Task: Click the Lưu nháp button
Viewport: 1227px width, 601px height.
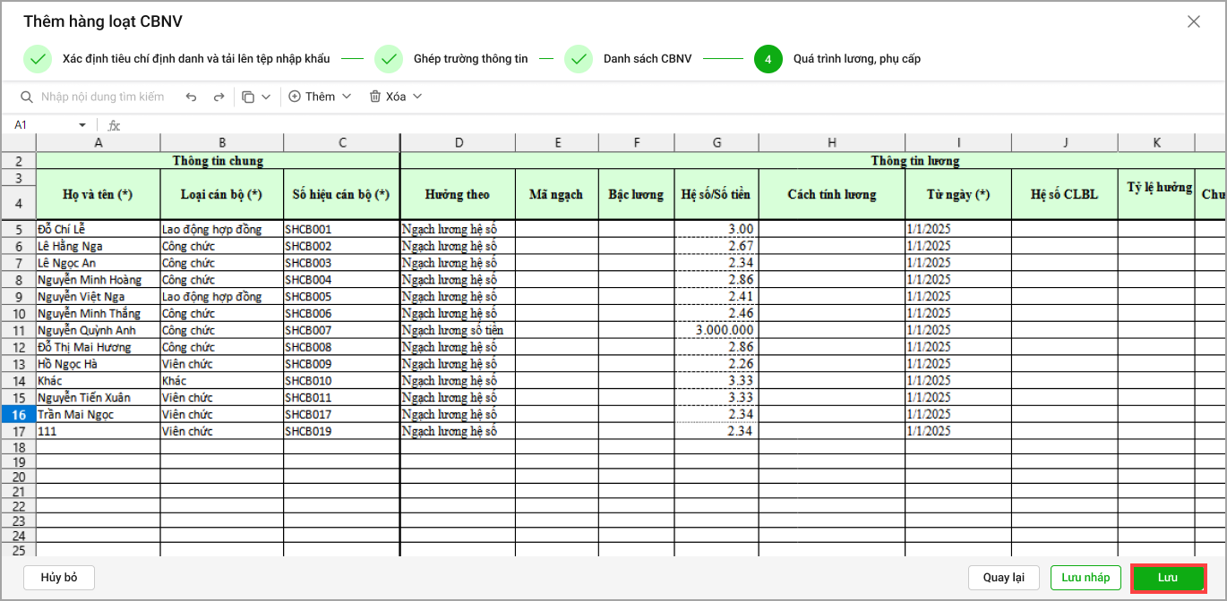Action: (1085, 578)
